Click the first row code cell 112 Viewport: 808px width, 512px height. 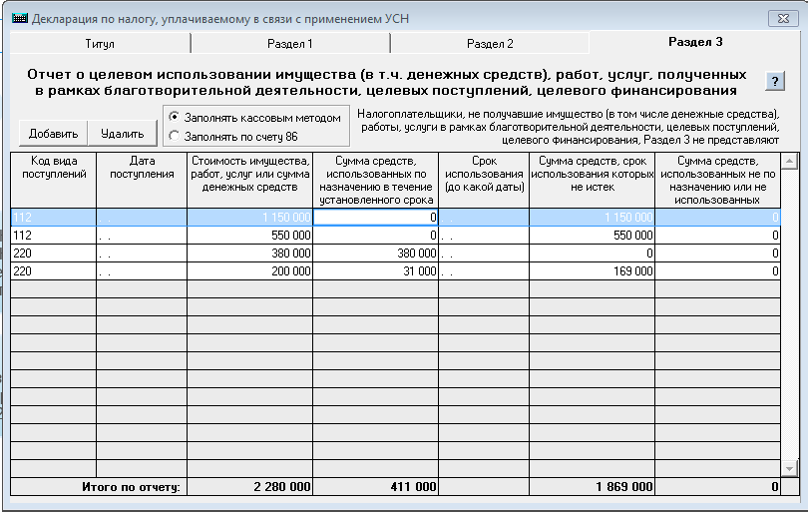53,217
